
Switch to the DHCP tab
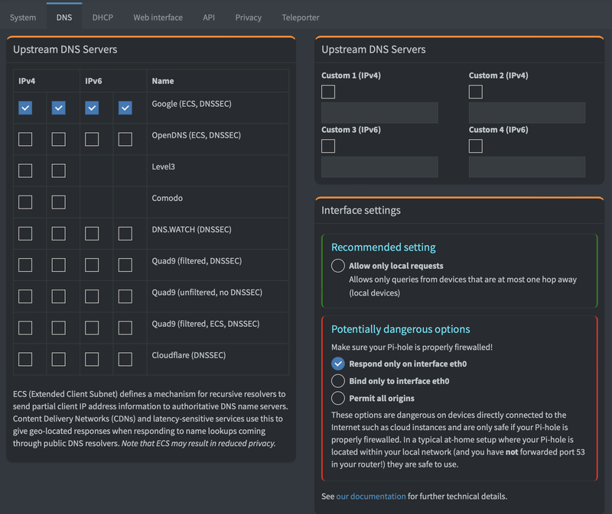point(103,18)
